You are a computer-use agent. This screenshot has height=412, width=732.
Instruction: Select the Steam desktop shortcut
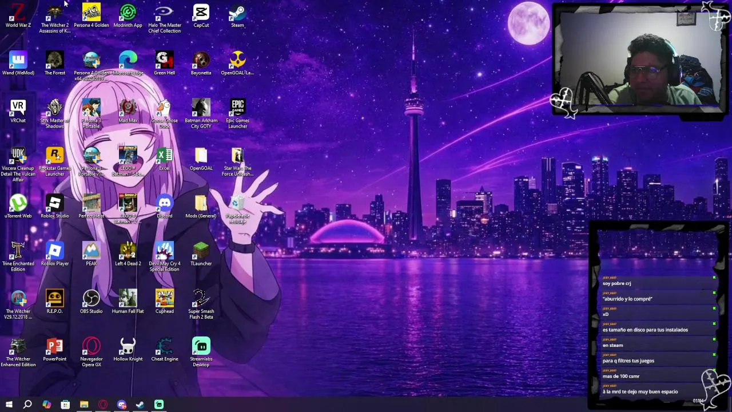(x=237, y=15)
